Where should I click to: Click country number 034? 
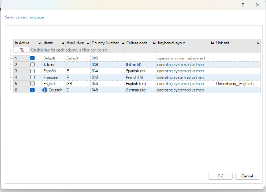108,71
